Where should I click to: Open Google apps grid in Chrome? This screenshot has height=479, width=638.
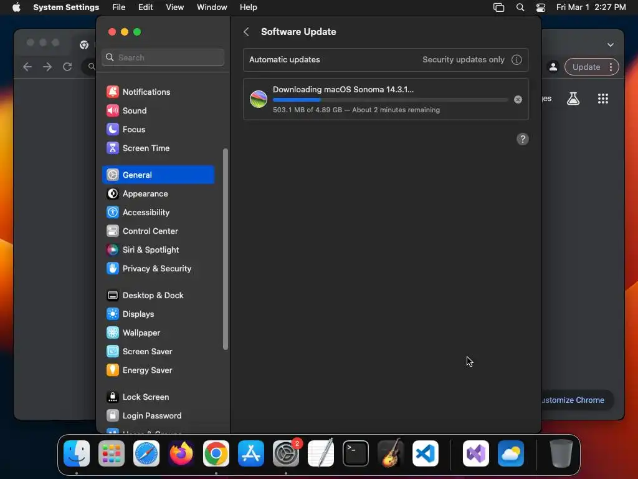[602, 98]
